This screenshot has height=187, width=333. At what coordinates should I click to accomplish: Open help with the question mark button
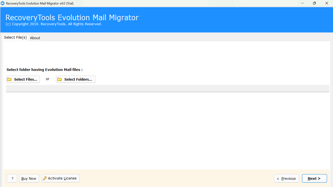pyautogui.click(x=12, y=178)
